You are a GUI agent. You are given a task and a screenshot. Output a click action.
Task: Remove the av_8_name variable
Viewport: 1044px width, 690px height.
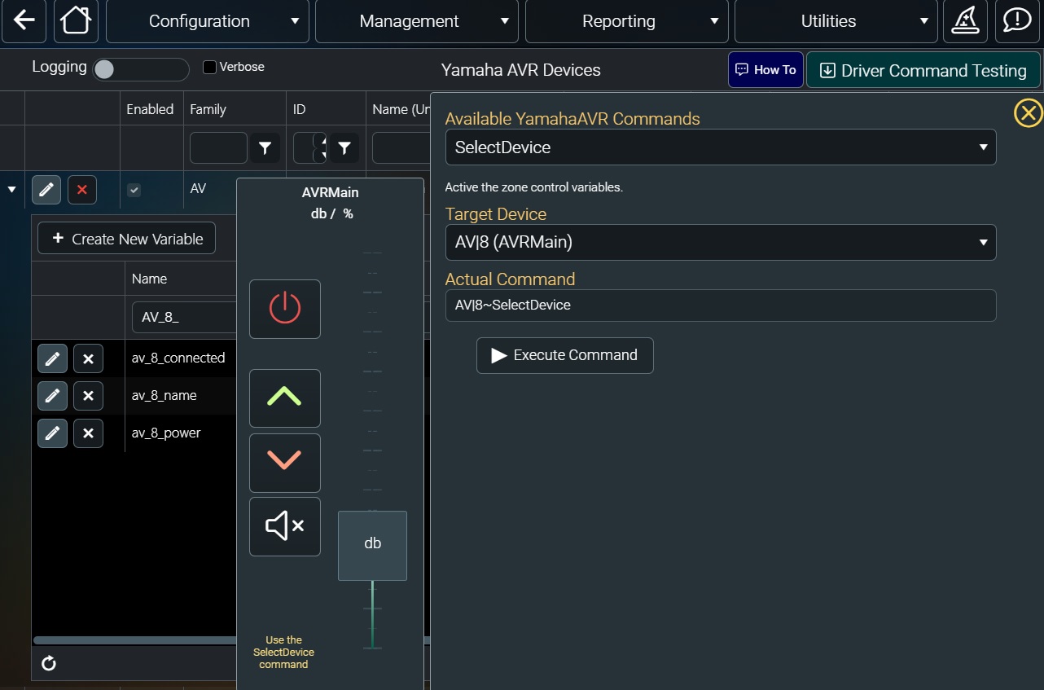(x=88, y=395)
